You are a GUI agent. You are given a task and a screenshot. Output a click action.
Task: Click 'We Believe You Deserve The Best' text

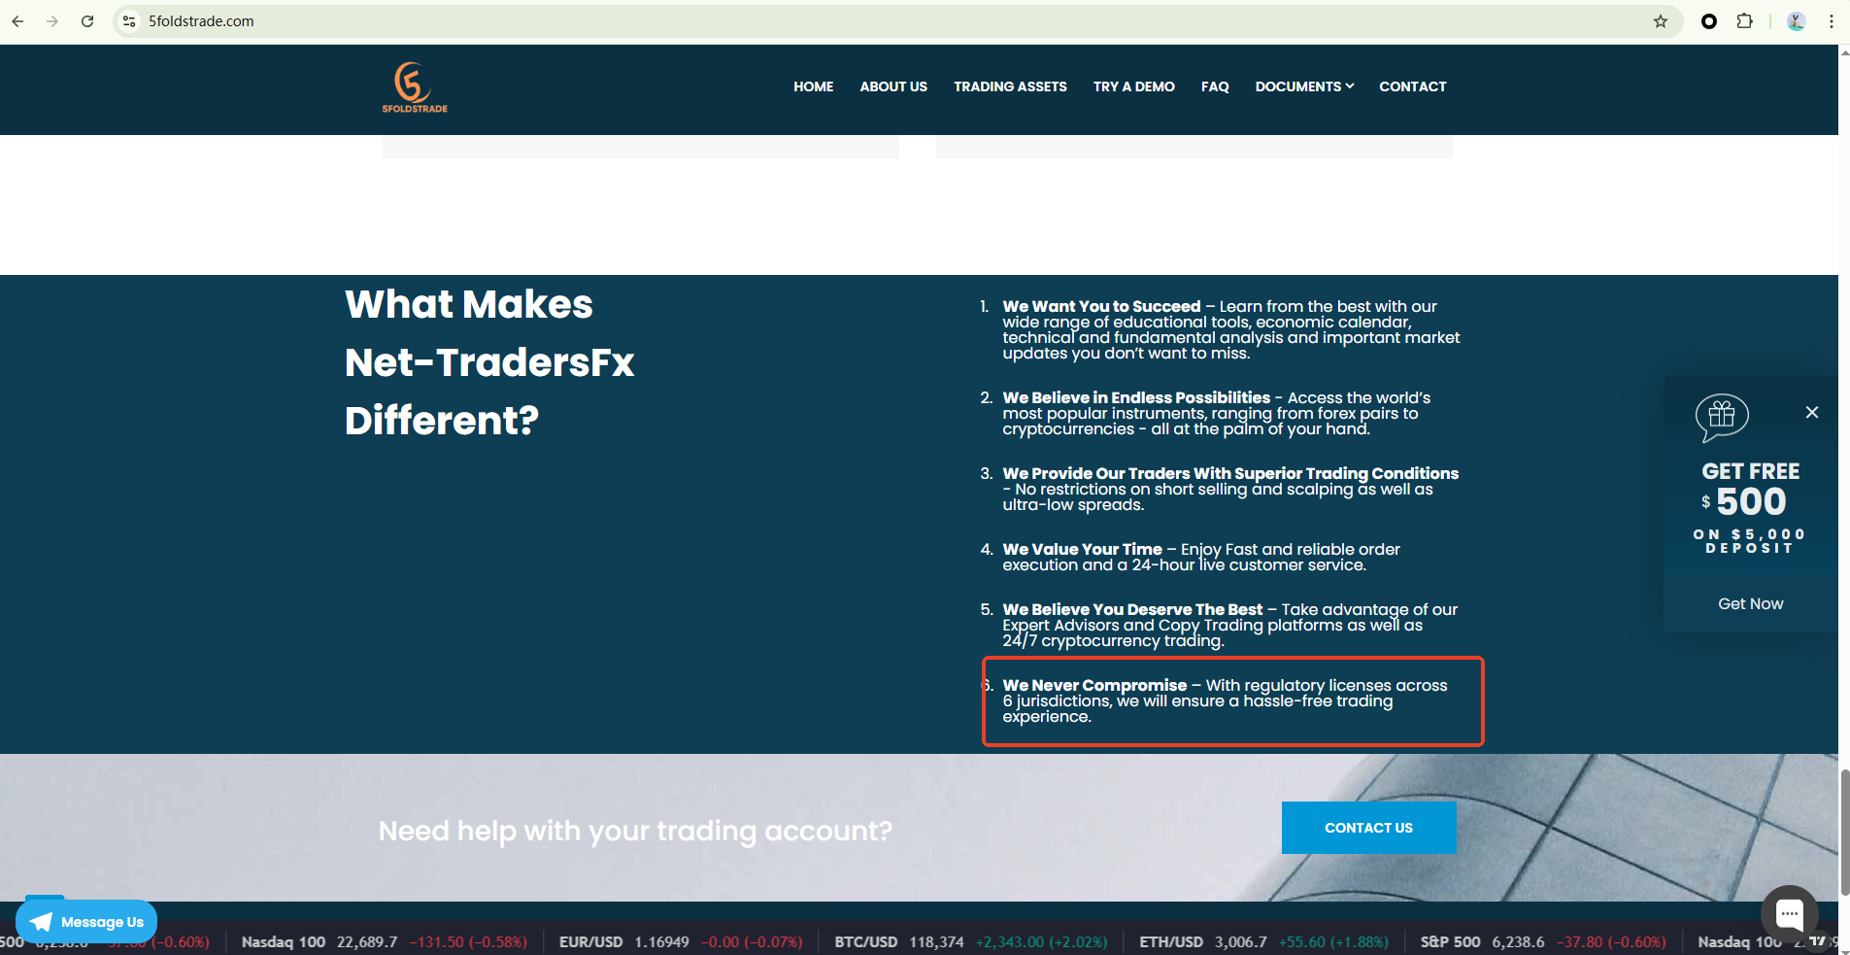[1132, 609]
